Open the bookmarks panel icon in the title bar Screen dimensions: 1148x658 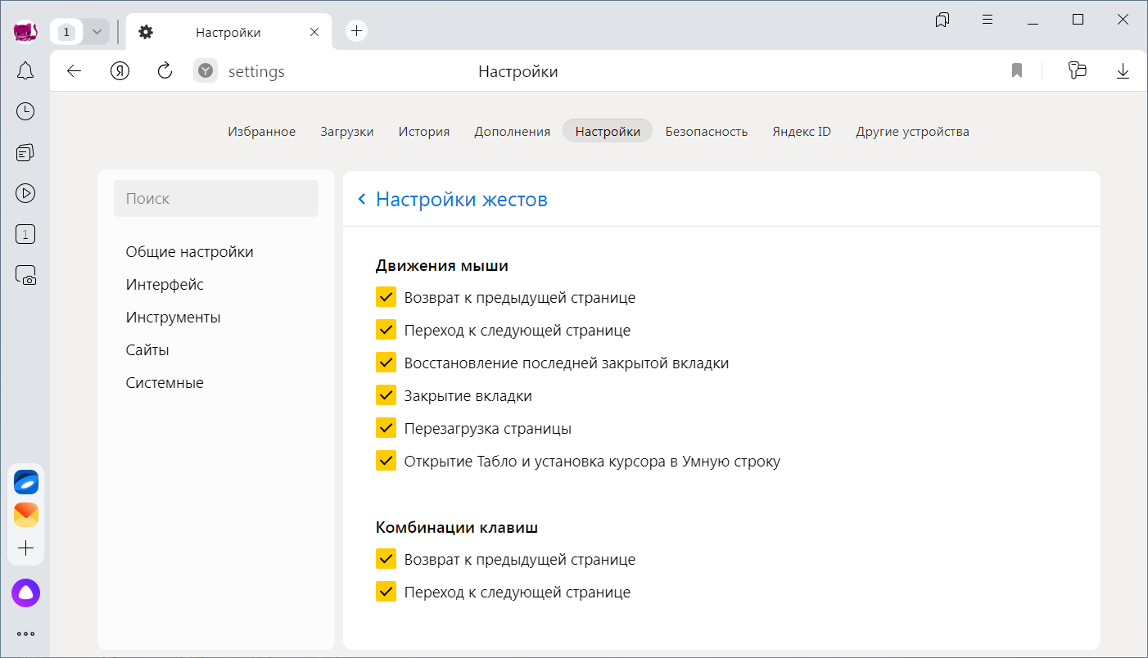(x=942, y=20)
